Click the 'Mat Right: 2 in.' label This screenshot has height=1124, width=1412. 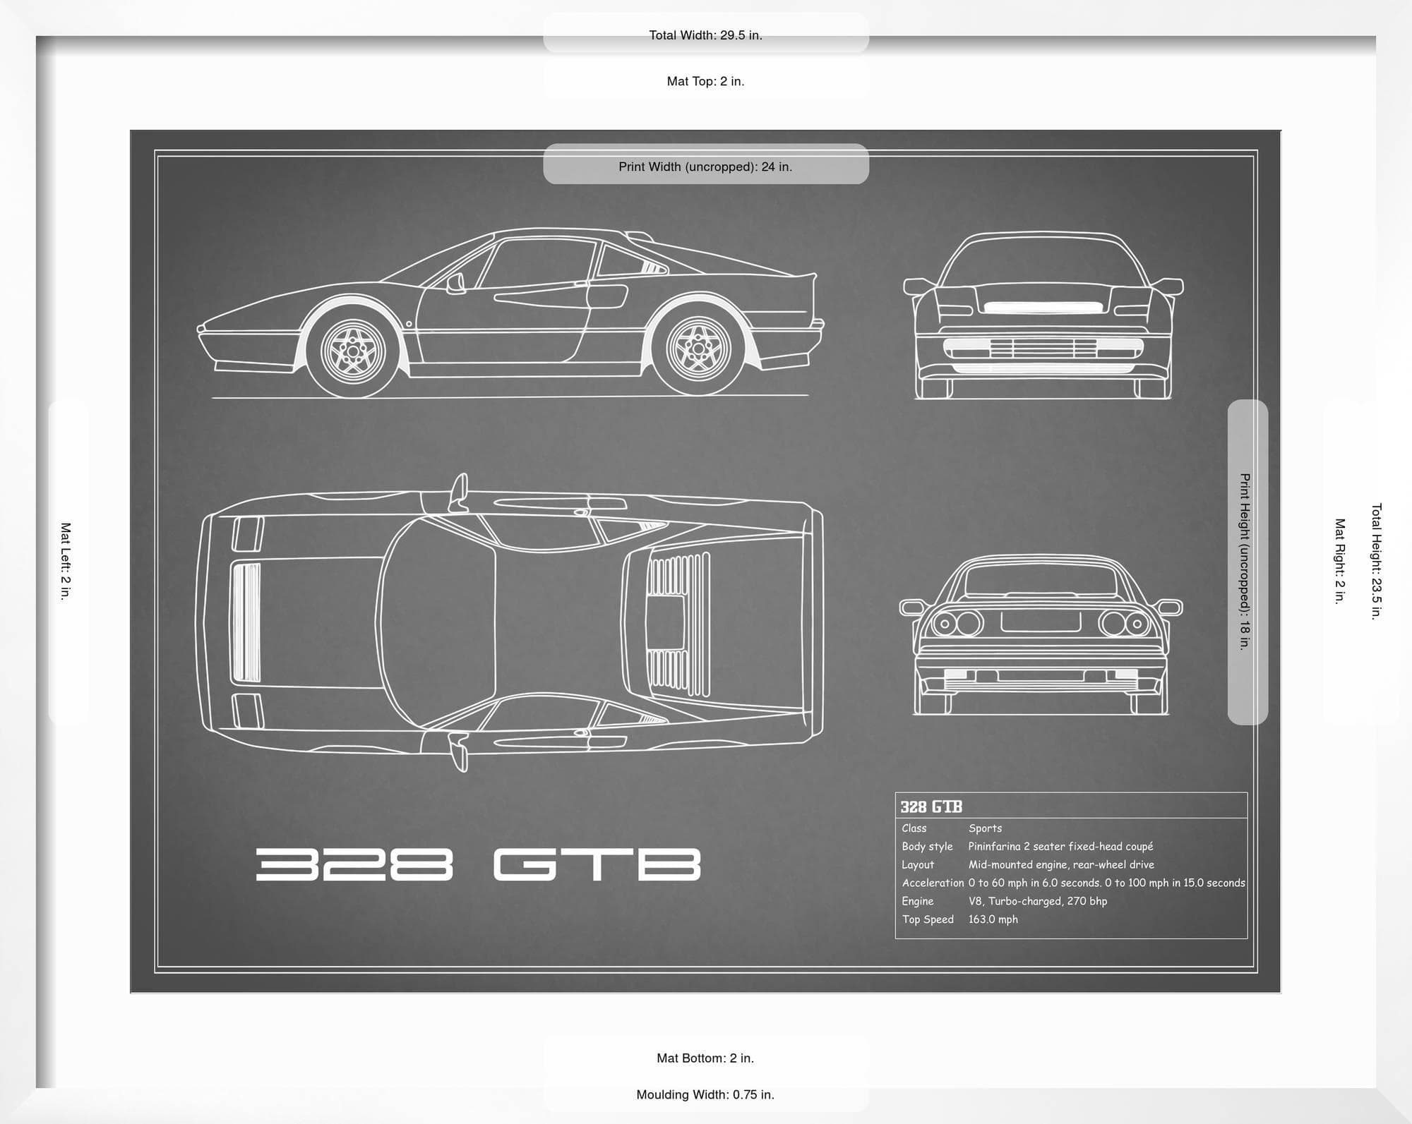(x=1339, y=562)
